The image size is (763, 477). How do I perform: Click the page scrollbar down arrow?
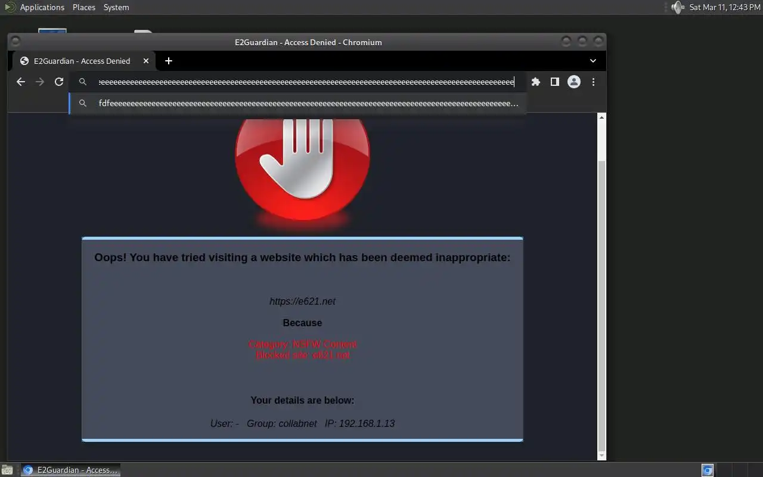601,456
